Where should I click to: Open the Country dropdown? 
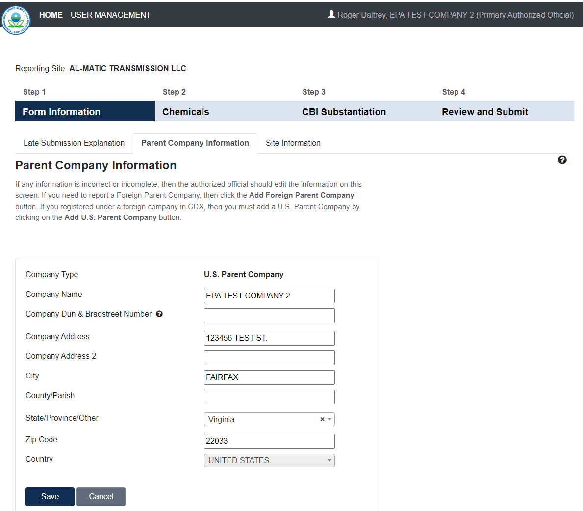coord(269,460)
